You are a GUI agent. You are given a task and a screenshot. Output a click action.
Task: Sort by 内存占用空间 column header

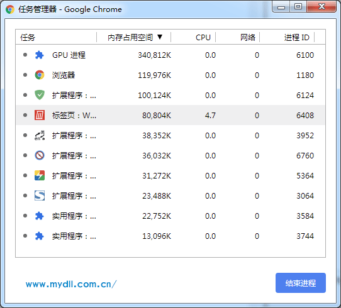click(x=130, y=37)
